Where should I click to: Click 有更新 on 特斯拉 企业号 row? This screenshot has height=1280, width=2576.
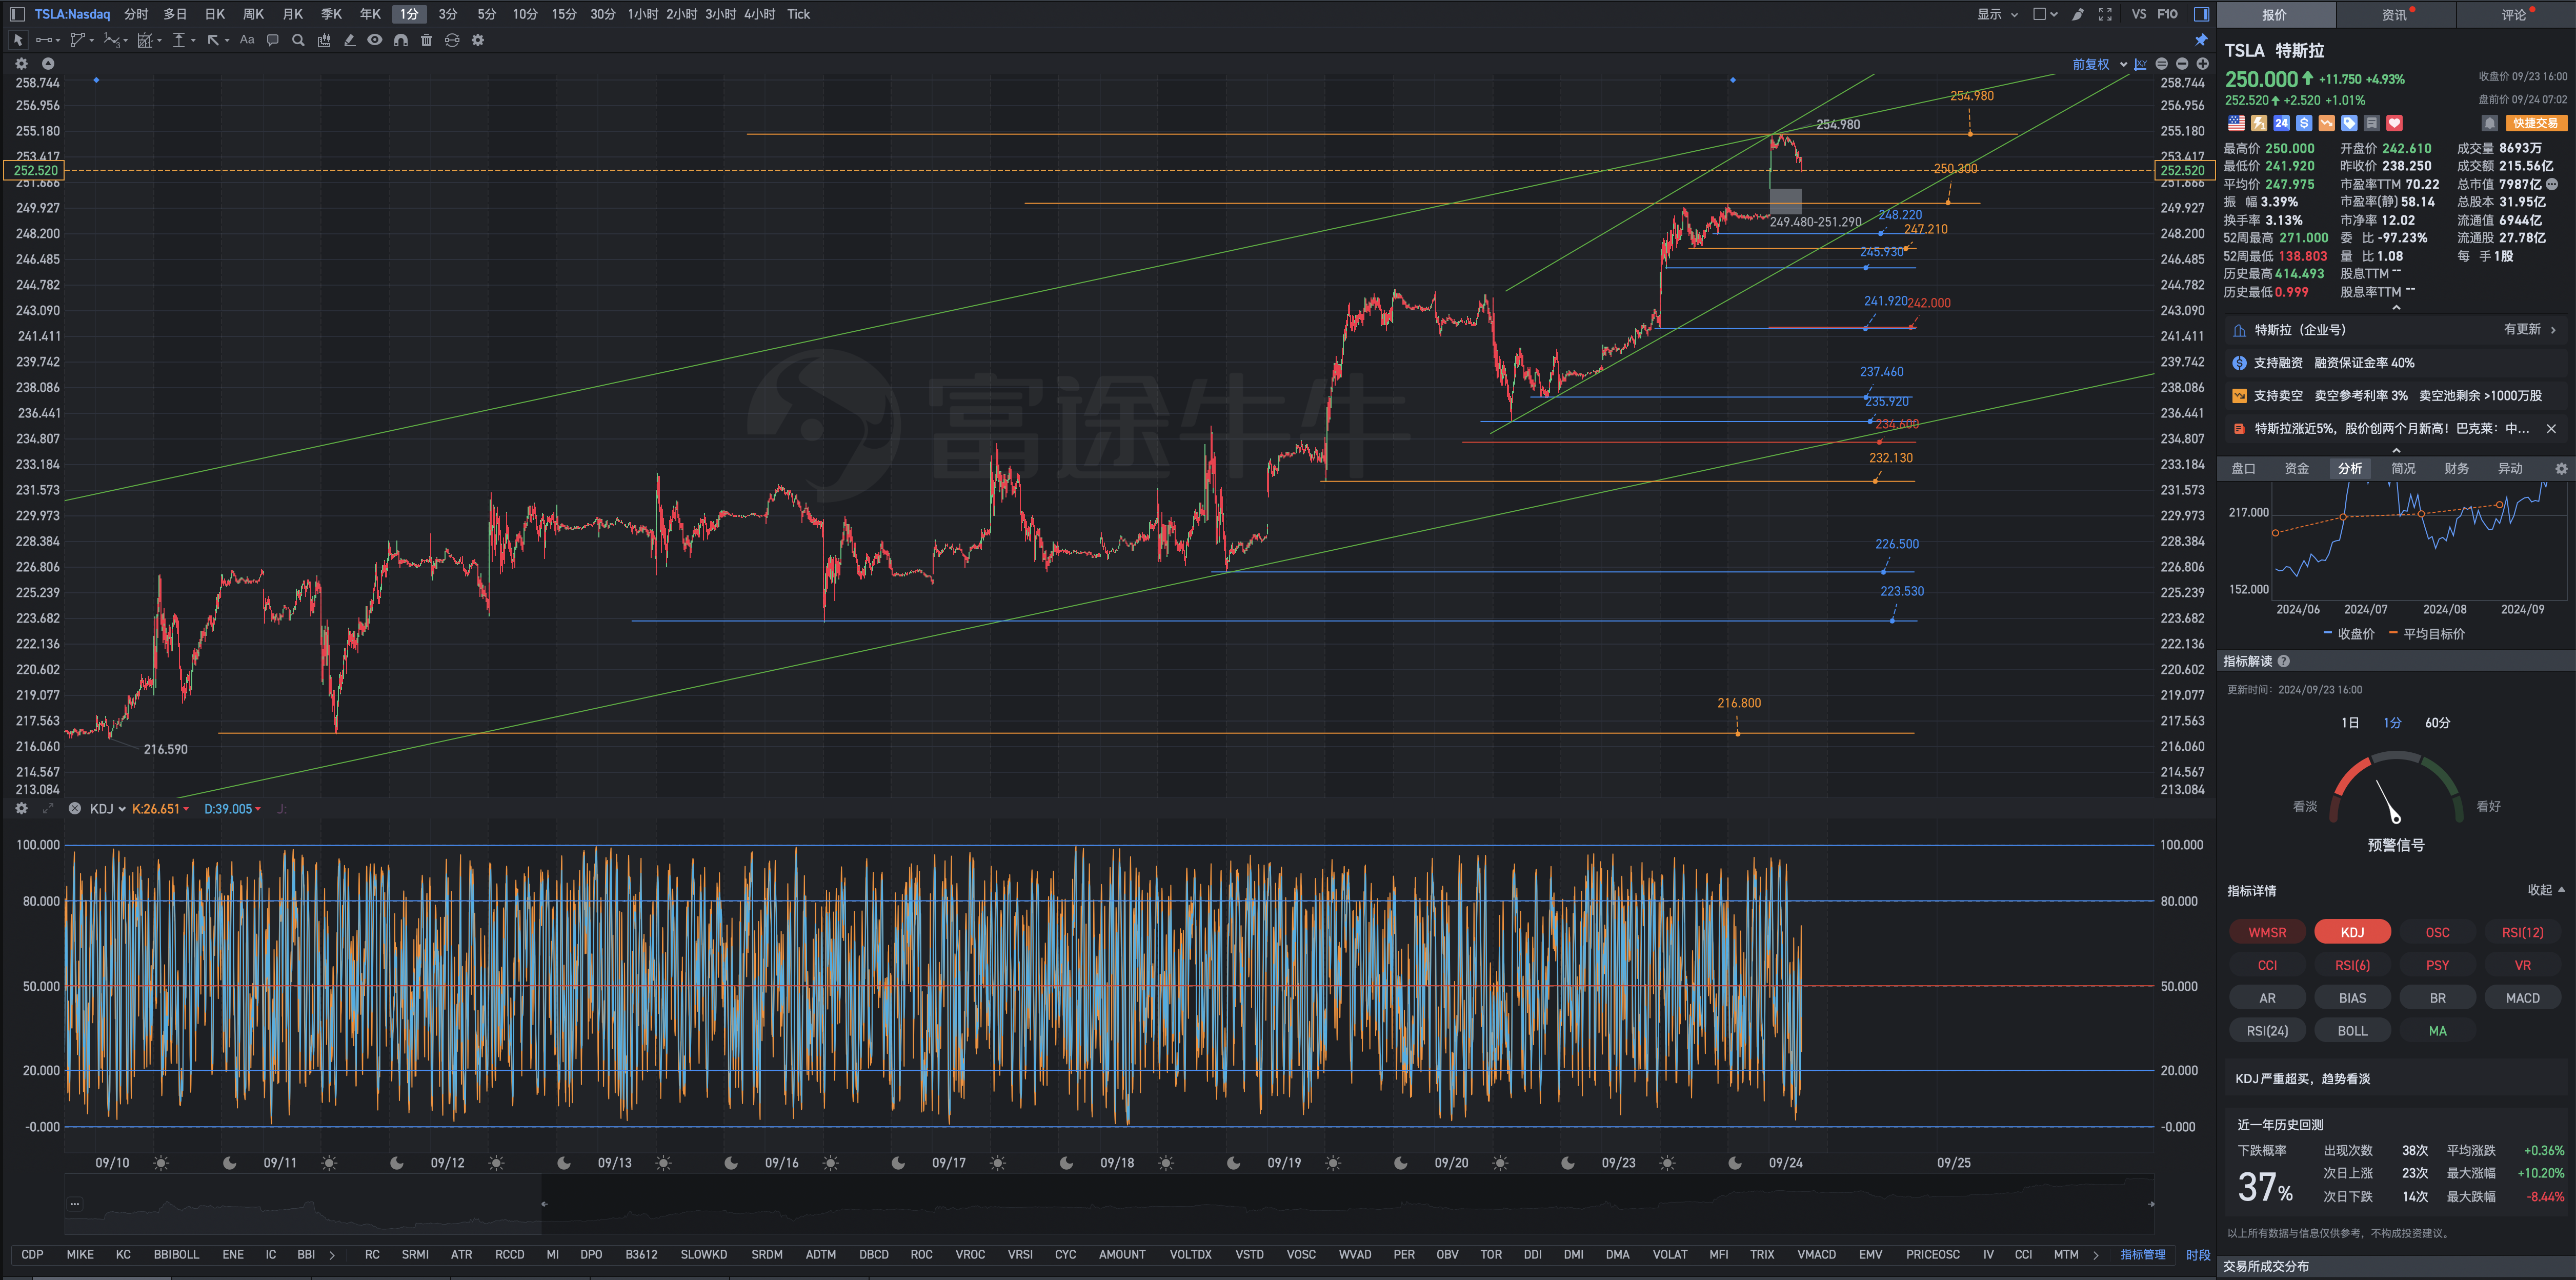pyautogui.click(x=2529, y=329)
